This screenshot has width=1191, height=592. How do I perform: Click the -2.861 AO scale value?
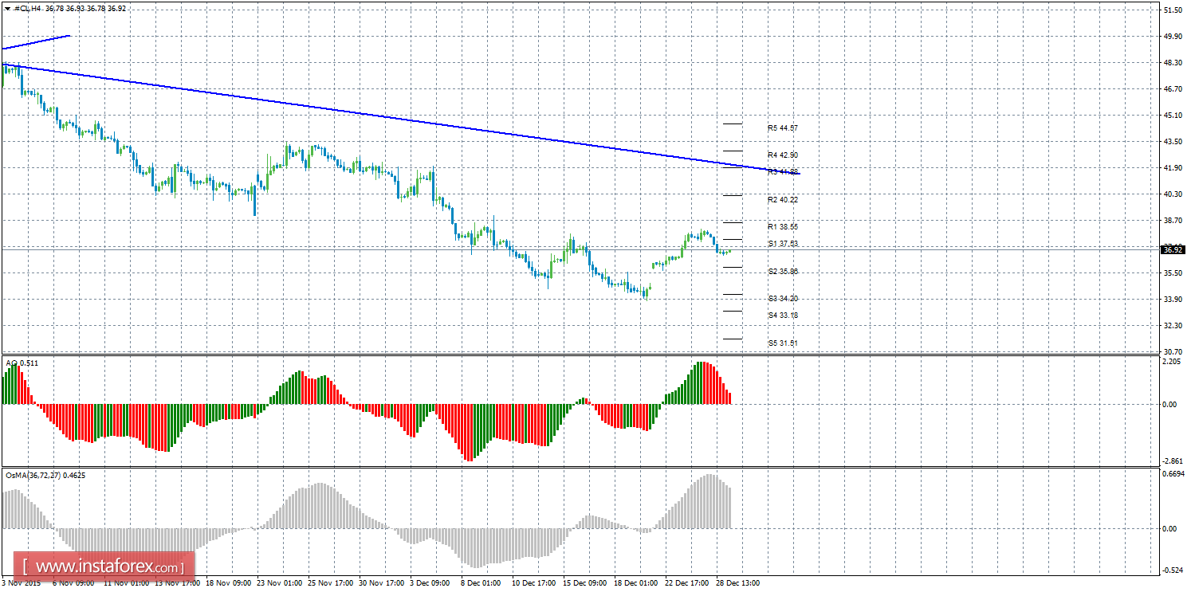[x=1173, y=461]
